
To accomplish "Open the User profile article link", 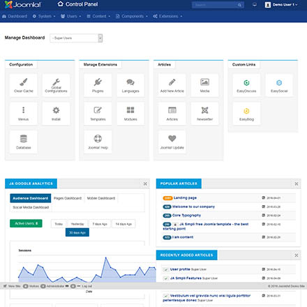I will point(180,269).
